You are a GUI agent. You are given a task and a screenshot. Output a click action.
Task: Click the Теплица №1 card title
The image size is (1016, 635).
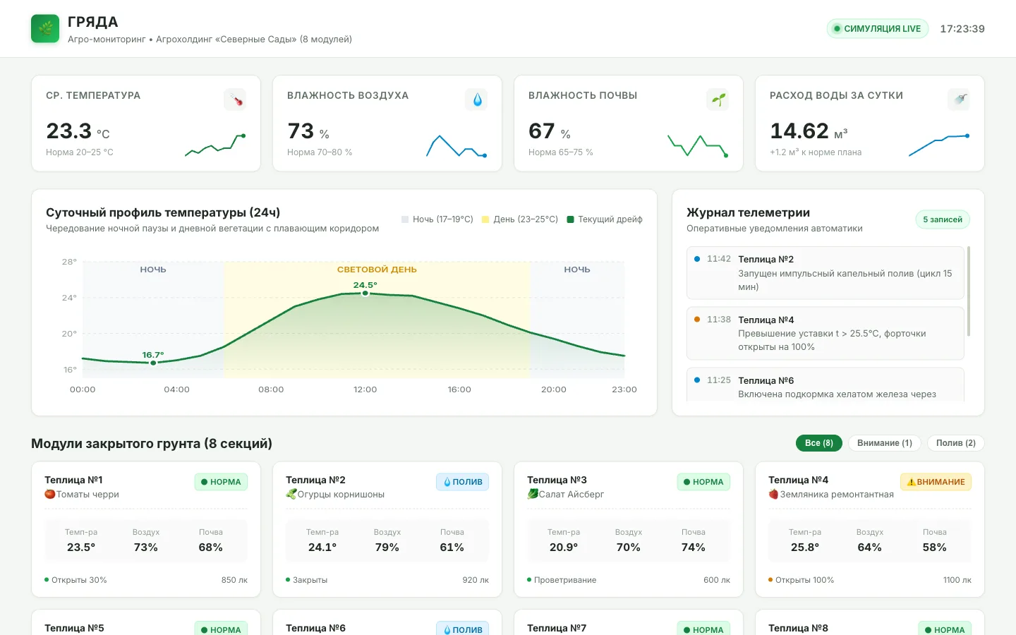pos(73,480)
